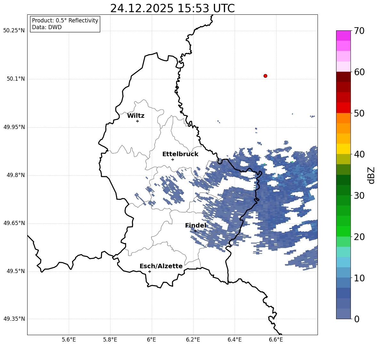Click the bright green swatch just above 20
The height and width of the screenshot is (346, 379).
(x=343, y=231)
